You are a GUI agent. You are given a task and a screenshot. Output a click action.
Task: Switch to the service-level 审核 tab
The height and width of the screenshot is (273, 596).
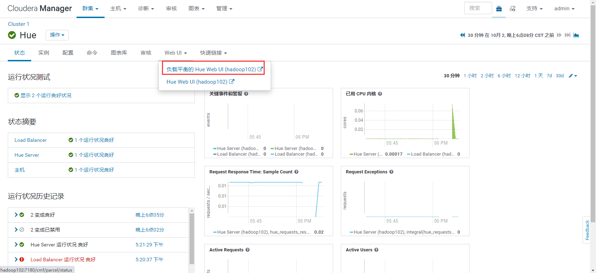click(x=146, y=53)
